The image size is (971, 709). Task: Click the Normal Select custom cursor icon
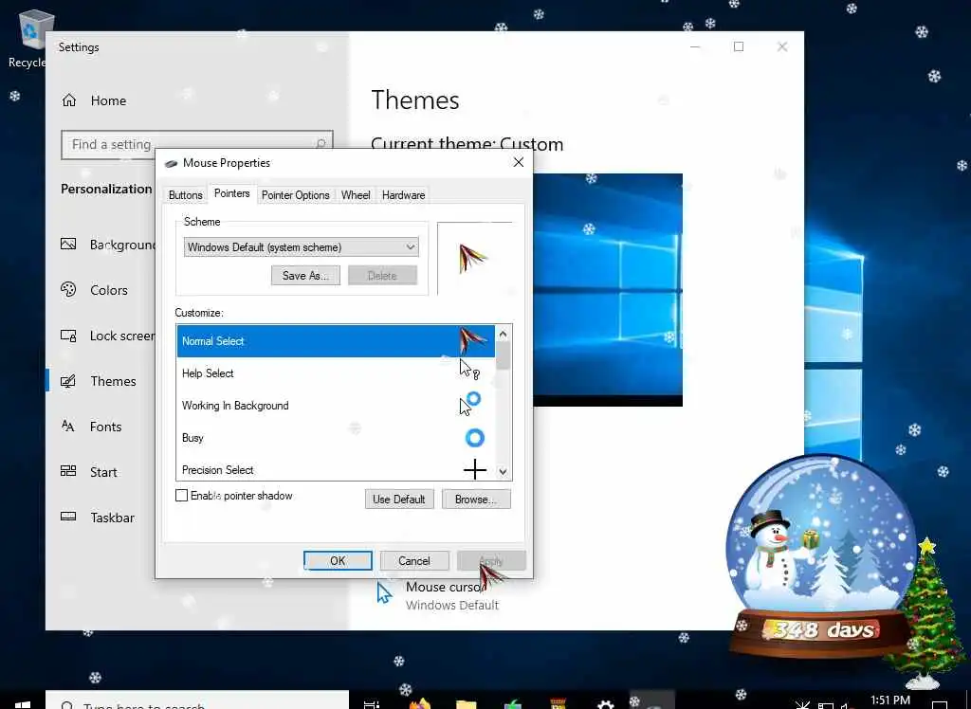click(472, 340)
